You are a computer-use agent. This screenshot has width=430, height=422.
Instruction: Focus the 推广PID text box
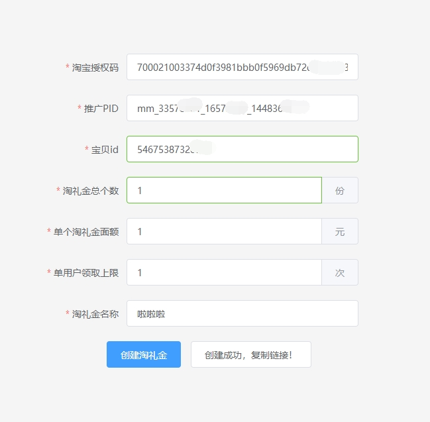[x=242, y=108]
